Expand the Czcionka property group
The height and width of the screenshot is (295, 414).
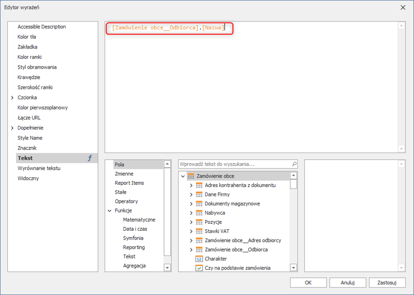(x=13, y=98)
